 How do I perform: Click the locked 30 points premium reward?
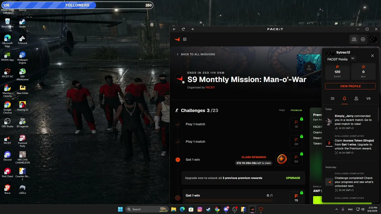tap(296, 142)
